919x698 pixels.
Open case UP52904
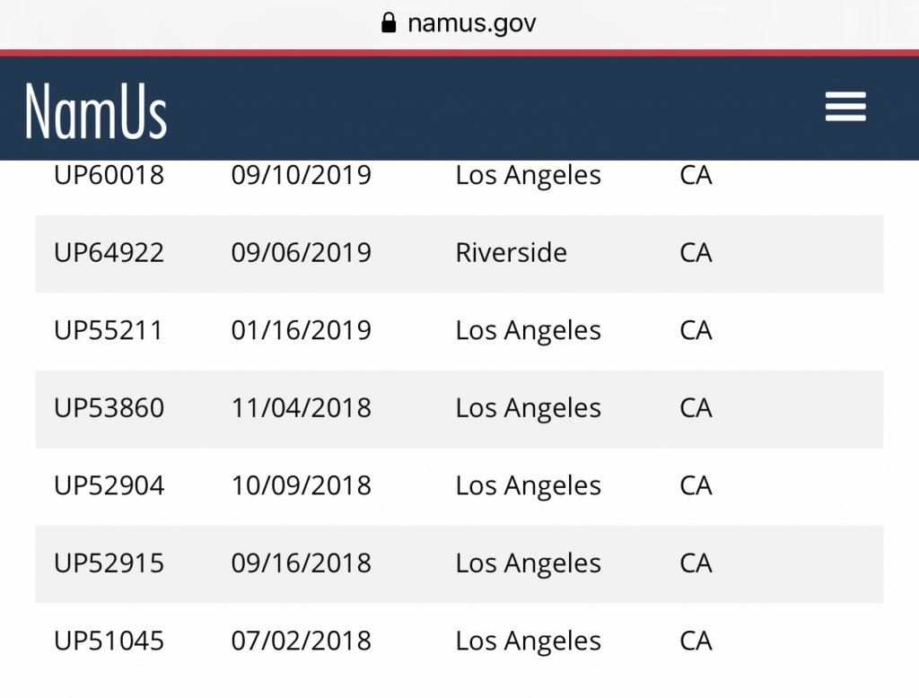pyautogui.click(x=109, y=485)
